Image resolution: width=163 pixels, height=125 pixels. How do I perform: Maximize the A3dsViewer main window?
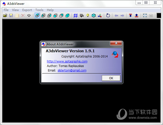(146, 3)
